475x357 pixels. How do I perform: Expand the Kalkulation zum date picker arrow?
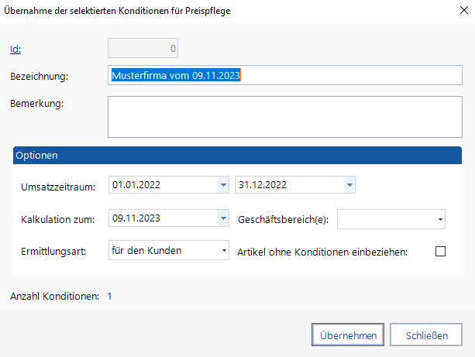tap(223, 219)
